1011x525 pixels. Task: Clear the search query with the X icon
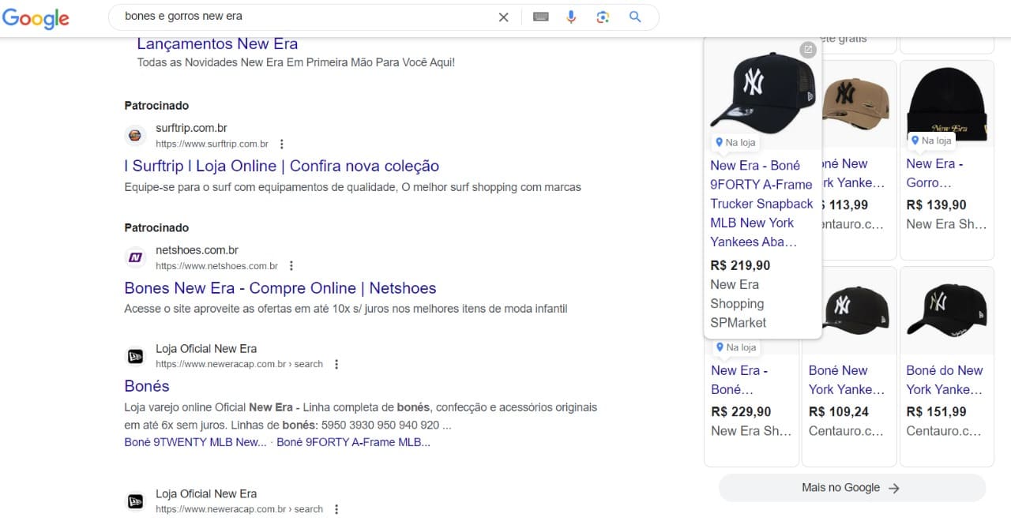tap(503, 17)
